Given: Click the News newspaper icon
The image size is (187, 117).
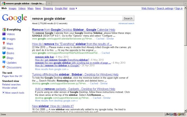Looking at the screenshot, I should tap(4, 48).
